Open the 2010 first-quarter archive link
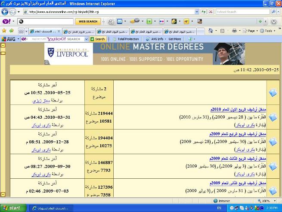This screenshot has height=212, width=282. pos(238,110)
